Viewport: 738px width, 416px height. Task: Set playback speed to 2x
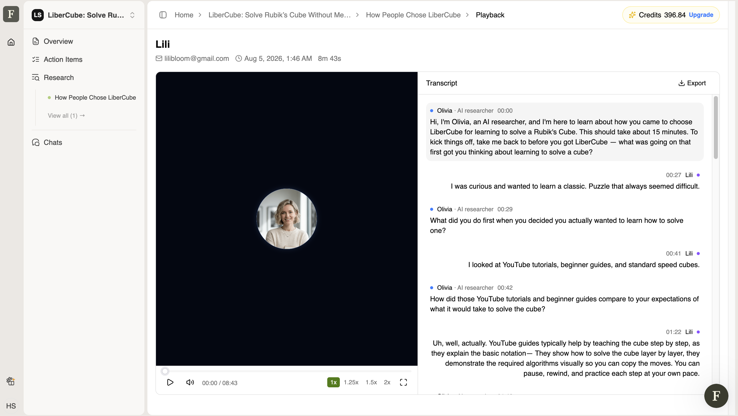click(x=387, y=382)
